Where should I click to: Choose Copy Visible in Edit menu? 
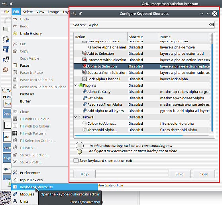[x=40, y=58]
